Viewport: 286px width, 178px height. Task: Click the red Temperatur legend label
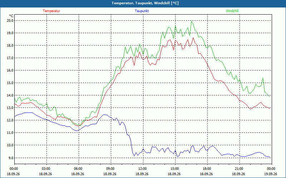tap(51, 11)
